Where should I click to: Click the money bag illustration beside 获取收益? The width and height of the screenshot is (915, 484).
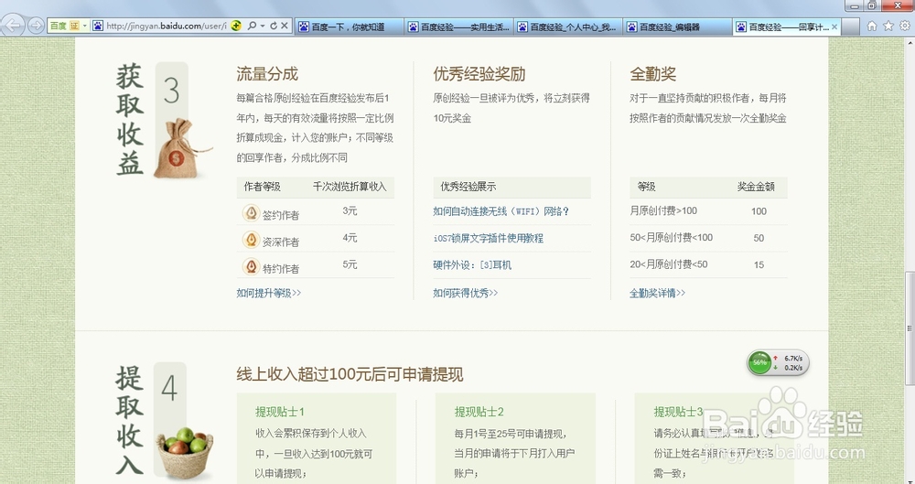click(x=181, y=149)
